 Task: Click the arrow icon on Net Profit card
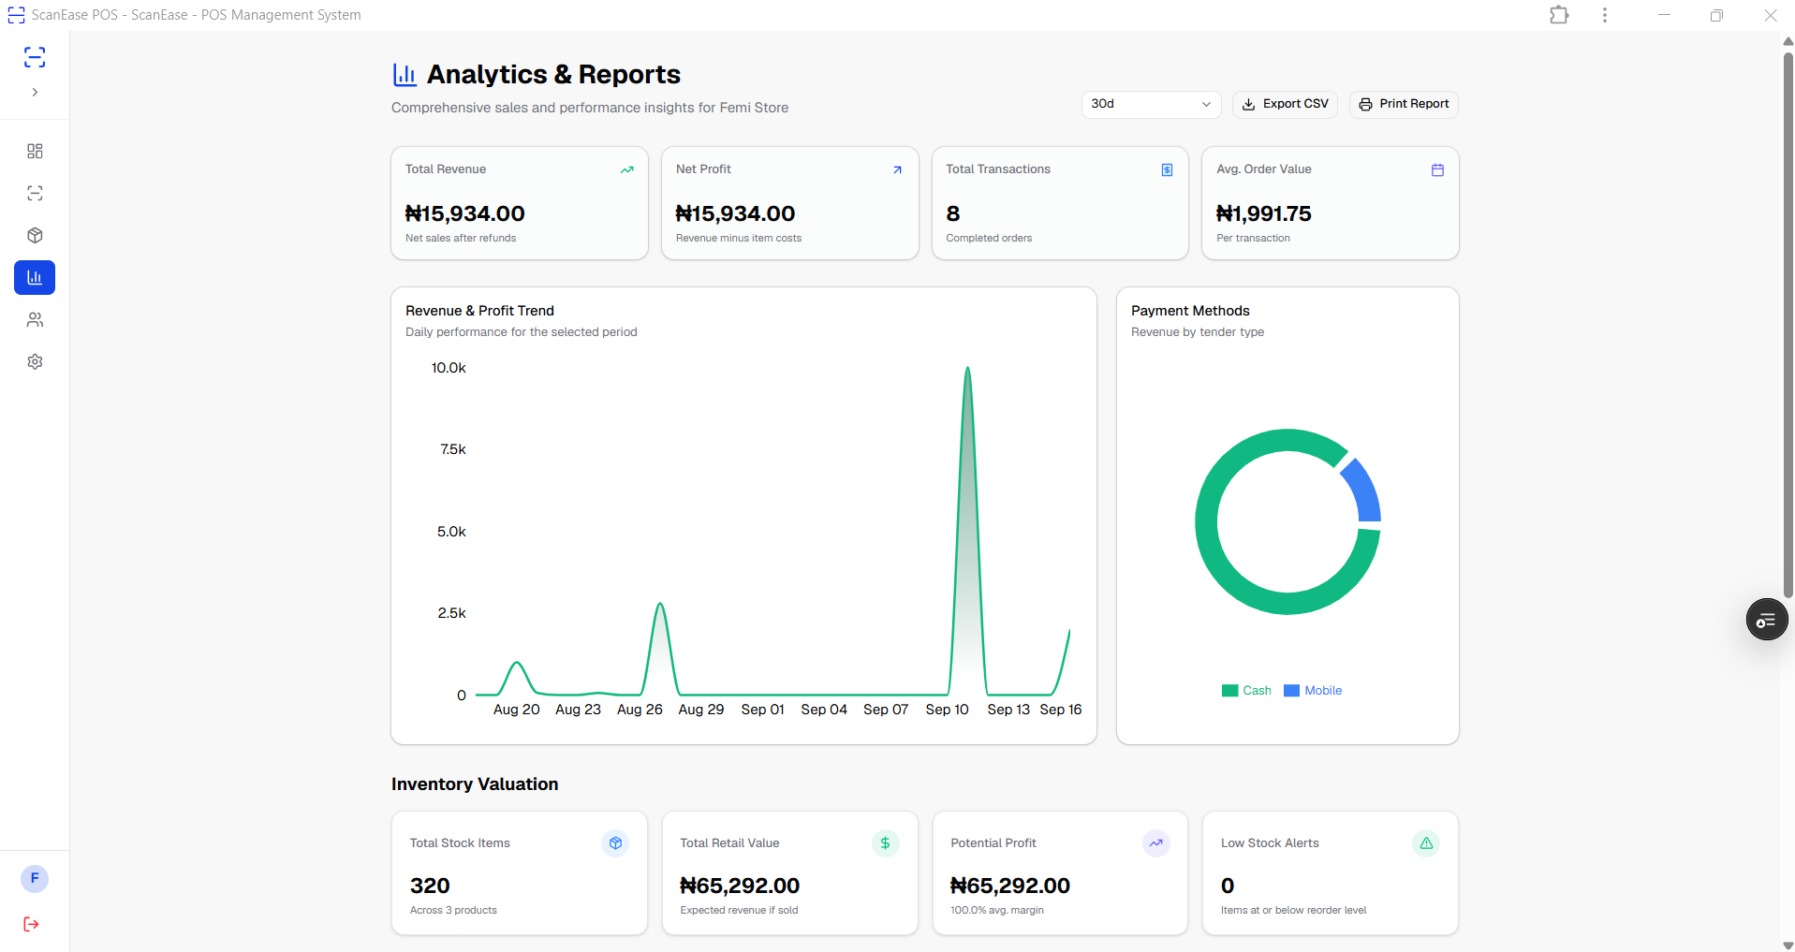click(897, 169)
